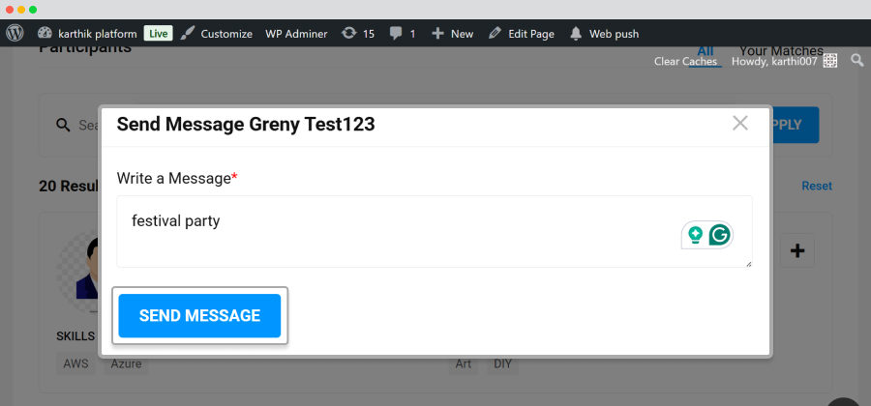Screen dimensions: 871x406
Task: Click the Grammarly G icon in textarea
Action: point(720,235)
